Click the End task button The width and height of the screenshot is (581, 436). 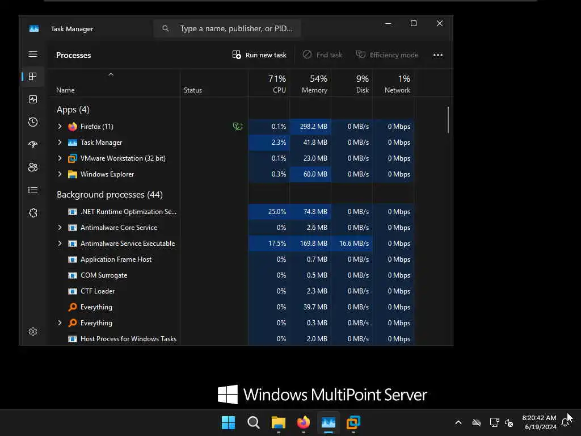coord(322,55)
